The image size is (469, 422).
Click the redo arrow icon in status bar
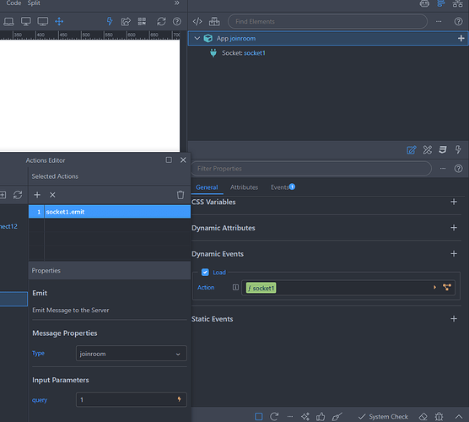(x=274, y=417)
